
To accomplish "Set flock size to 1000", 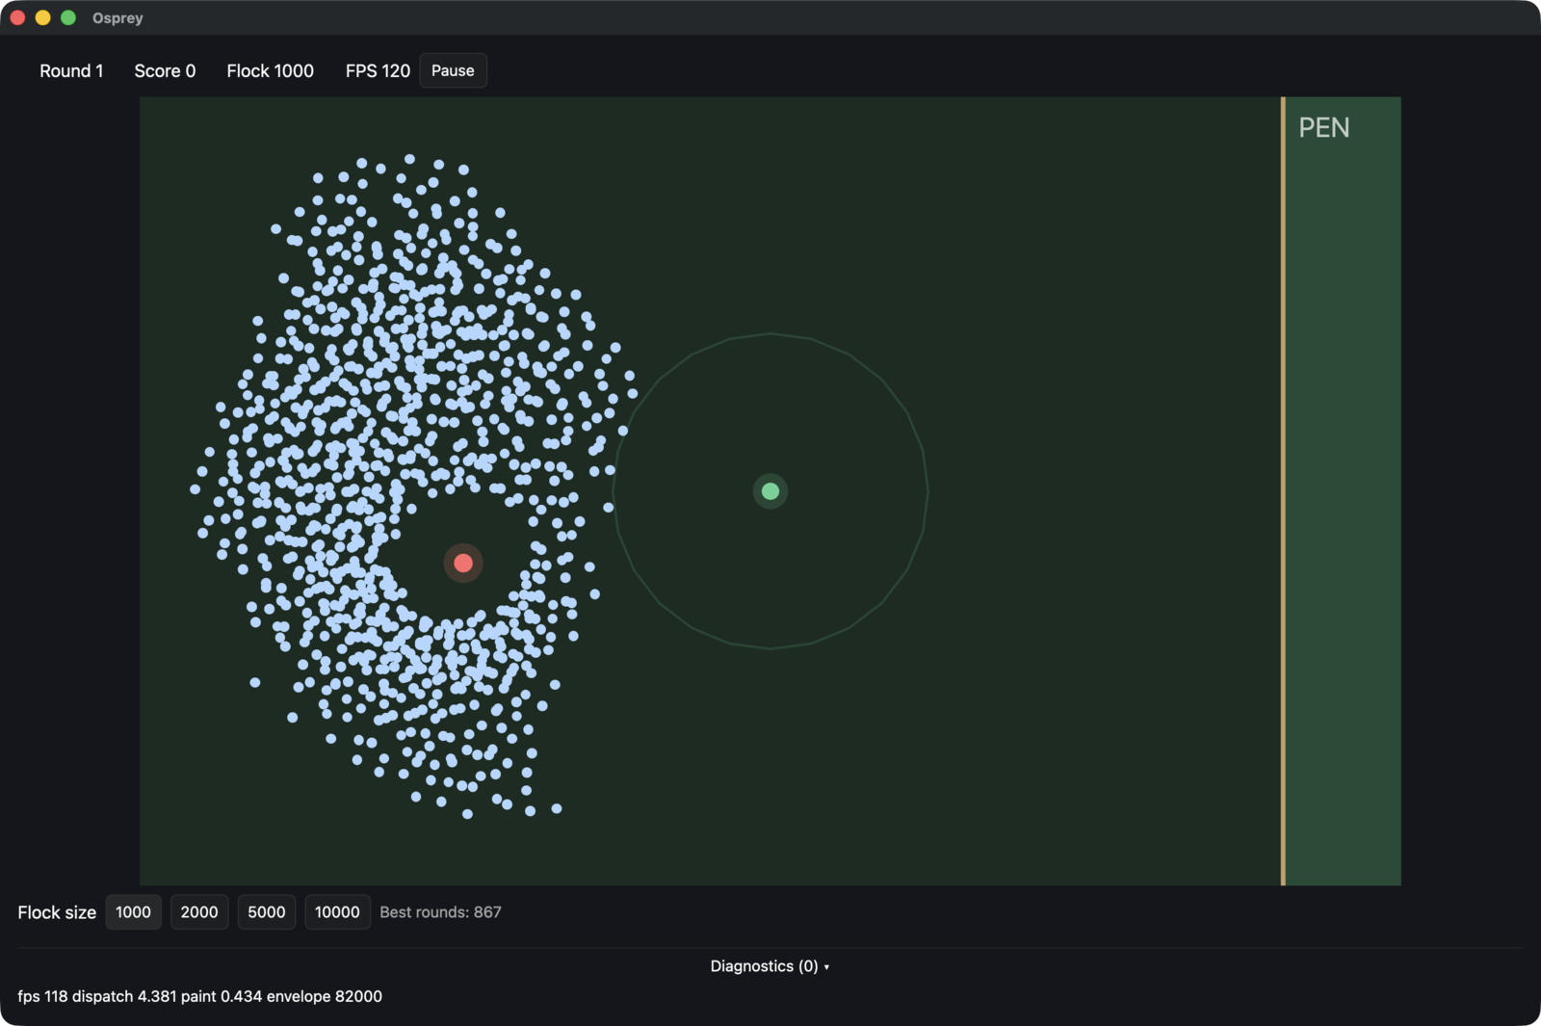I will (133, 912).
